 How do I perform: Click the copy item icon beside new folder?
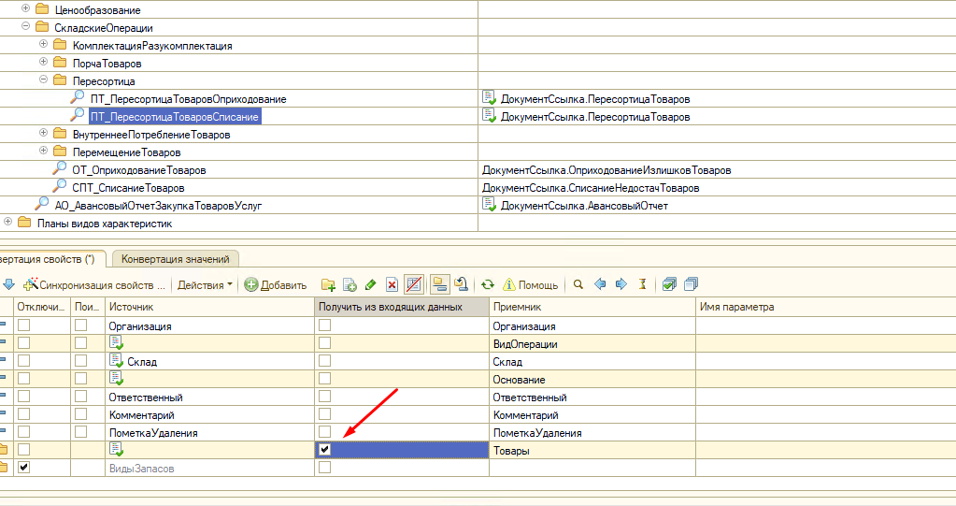point(350,285)
